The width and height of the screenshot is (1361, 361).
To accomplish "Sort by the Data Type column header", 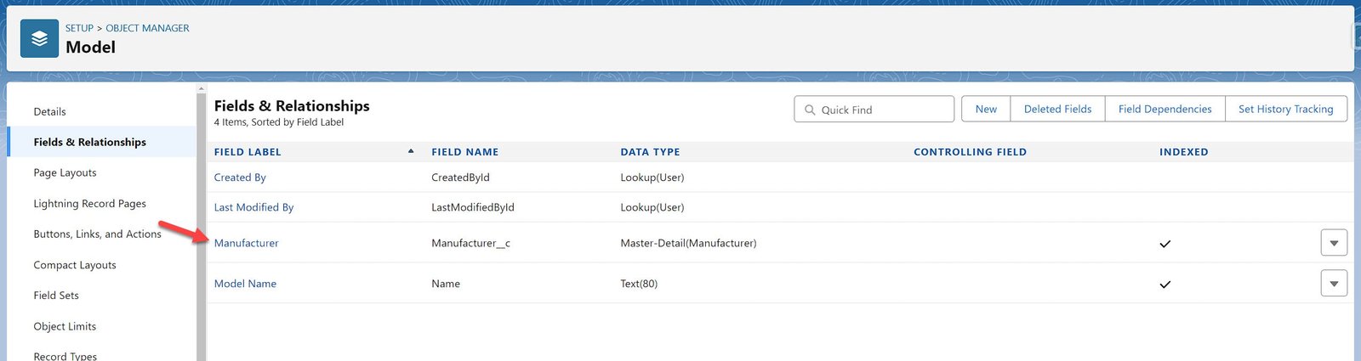I will [650, 152].
